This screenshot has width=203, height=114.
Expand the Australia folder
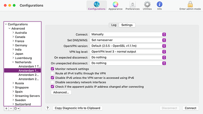(13, 33)
